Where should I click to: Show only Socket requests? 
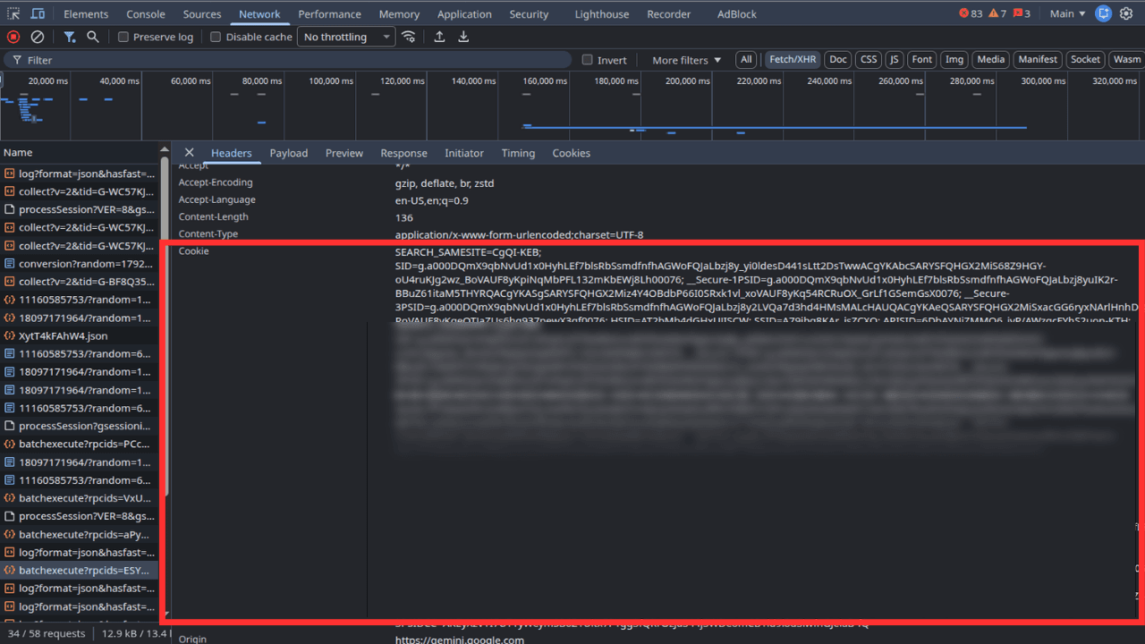[1085, 60]
